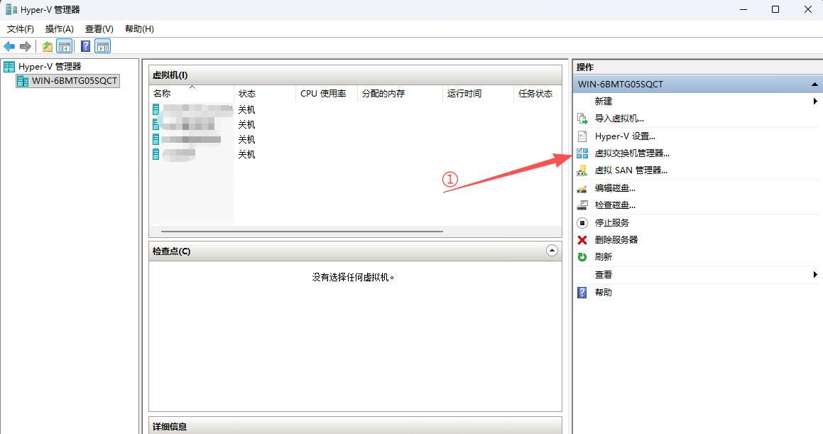Click 编辑磁盘 action
Image resolution: width=823 pixels, height=434 pixels.
click(614, 188)
